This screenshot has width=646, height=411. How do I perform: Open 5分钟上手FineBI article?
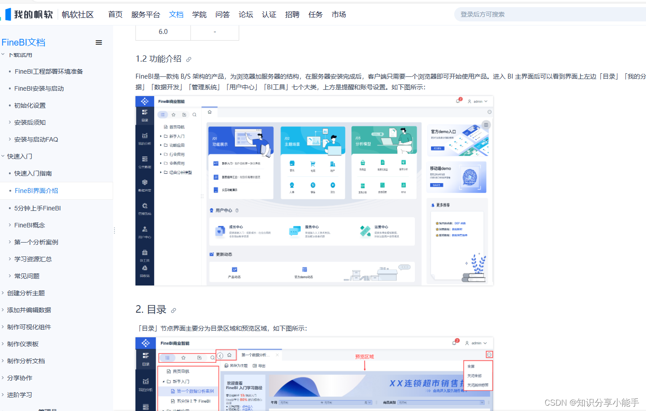pyautogui.click(x=38, y=208)
